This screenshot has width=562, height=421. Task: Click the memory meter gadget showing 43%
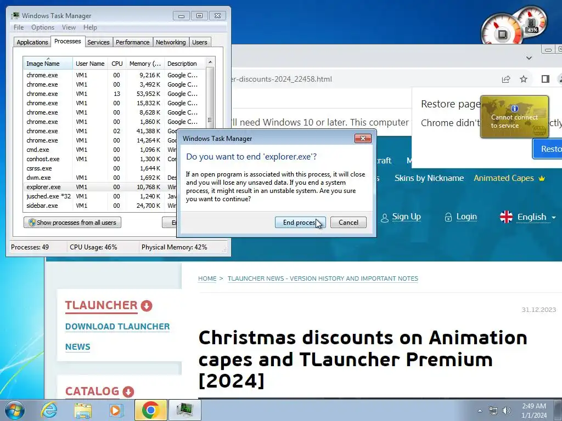pos(532,21)
